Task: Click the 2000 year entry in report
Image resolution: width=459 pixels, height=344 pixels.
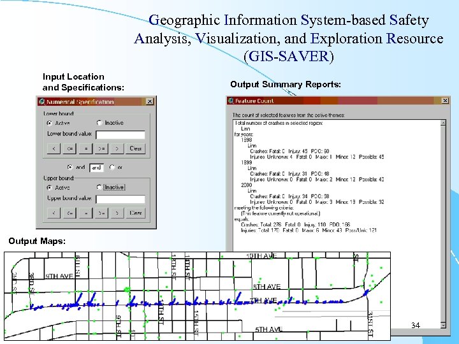Action: [x=247, y=185]
